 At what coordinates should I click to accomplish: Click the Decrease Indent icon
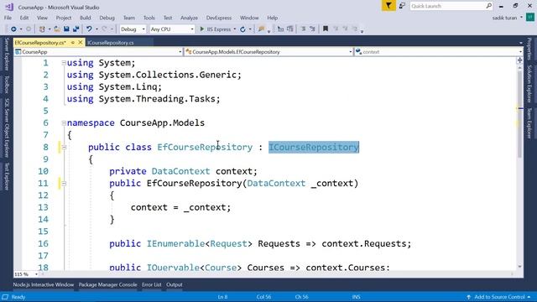point(303,29)
